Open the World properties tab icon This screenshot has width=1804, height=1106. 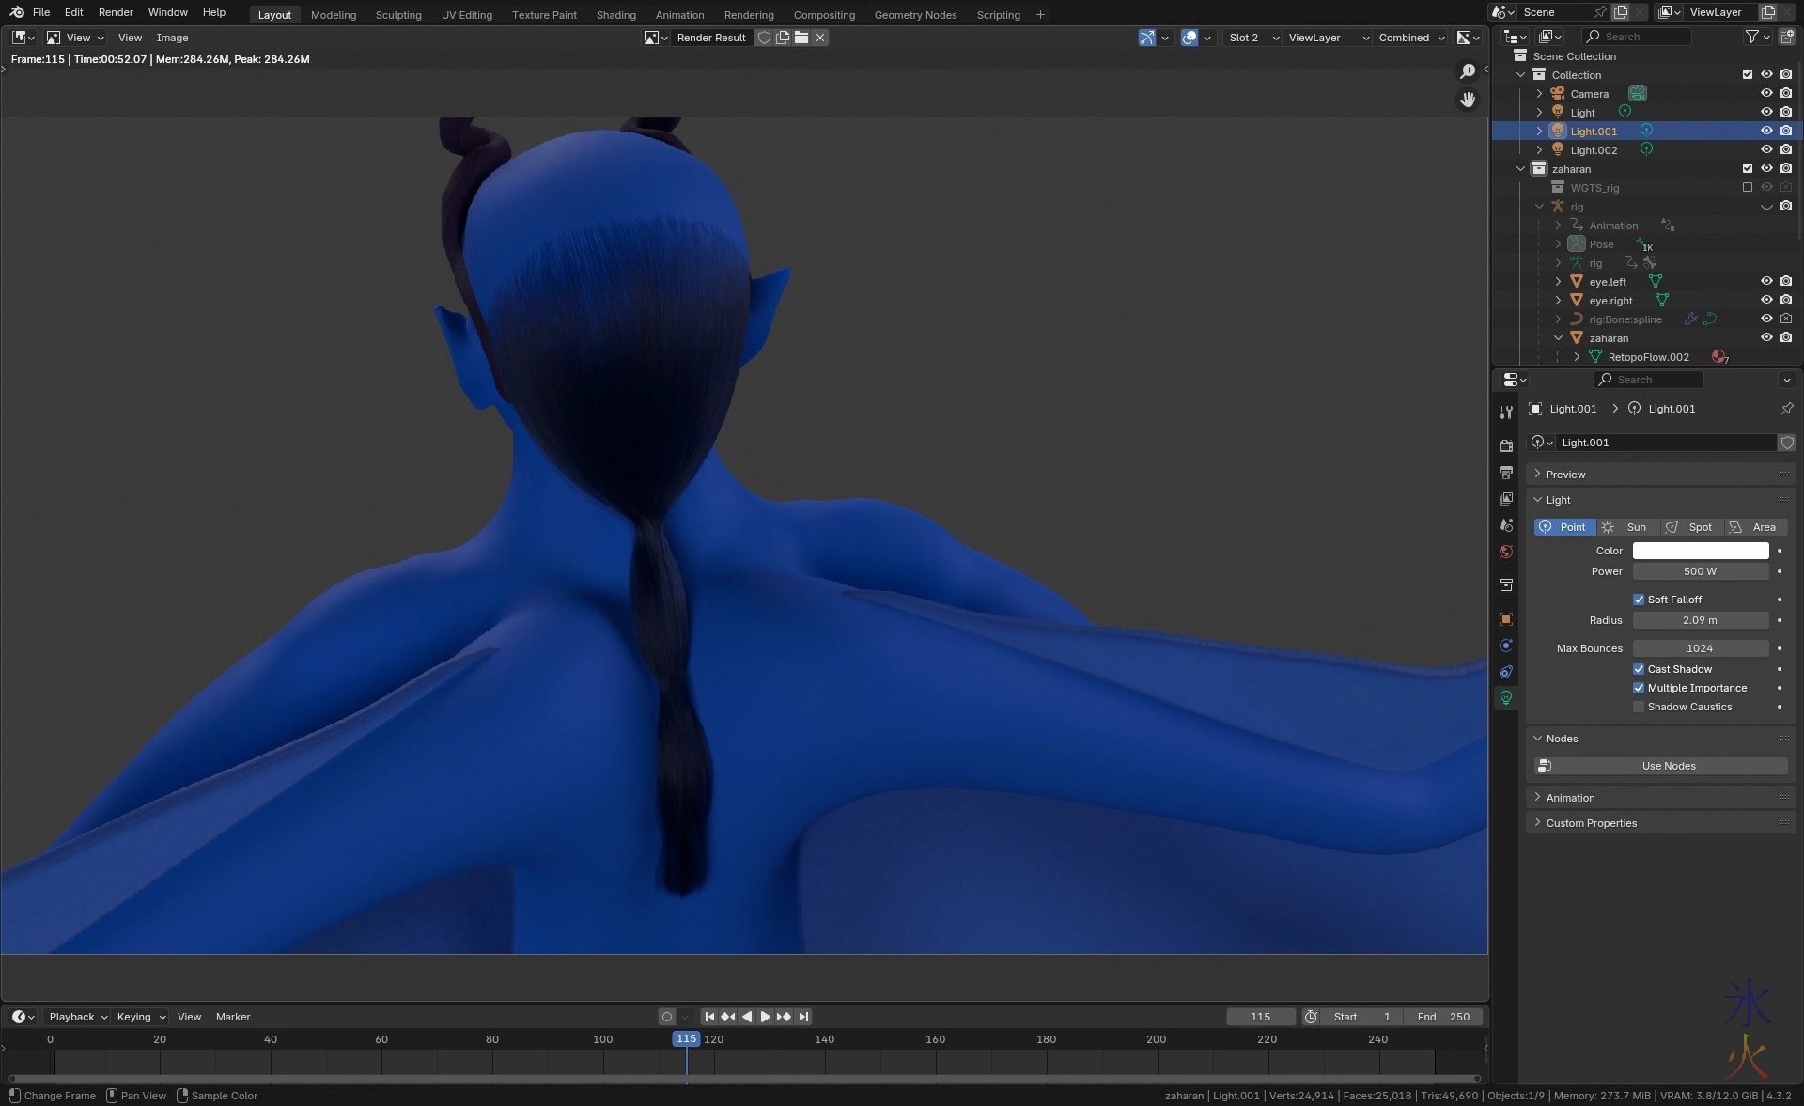tap(1506, 552)
